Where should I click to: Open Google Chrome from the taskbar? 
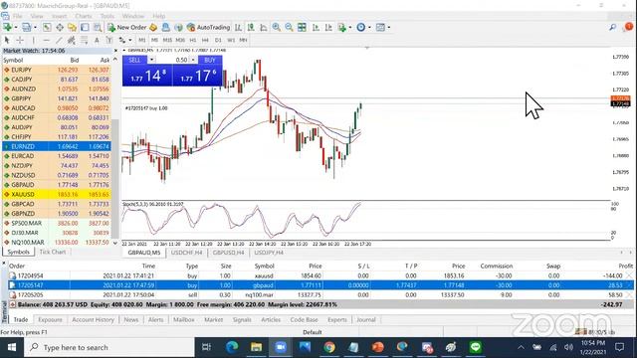click(x=329, y=347)
